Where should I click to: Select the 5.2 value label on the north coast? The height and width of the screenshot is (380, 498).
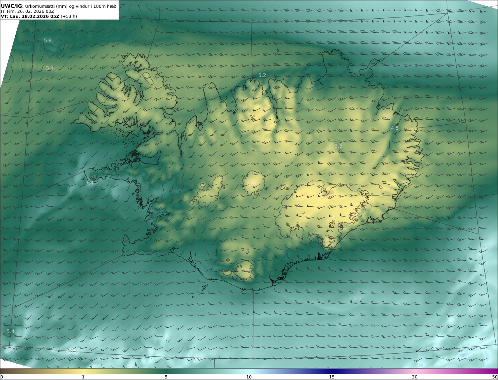[262, 75]
